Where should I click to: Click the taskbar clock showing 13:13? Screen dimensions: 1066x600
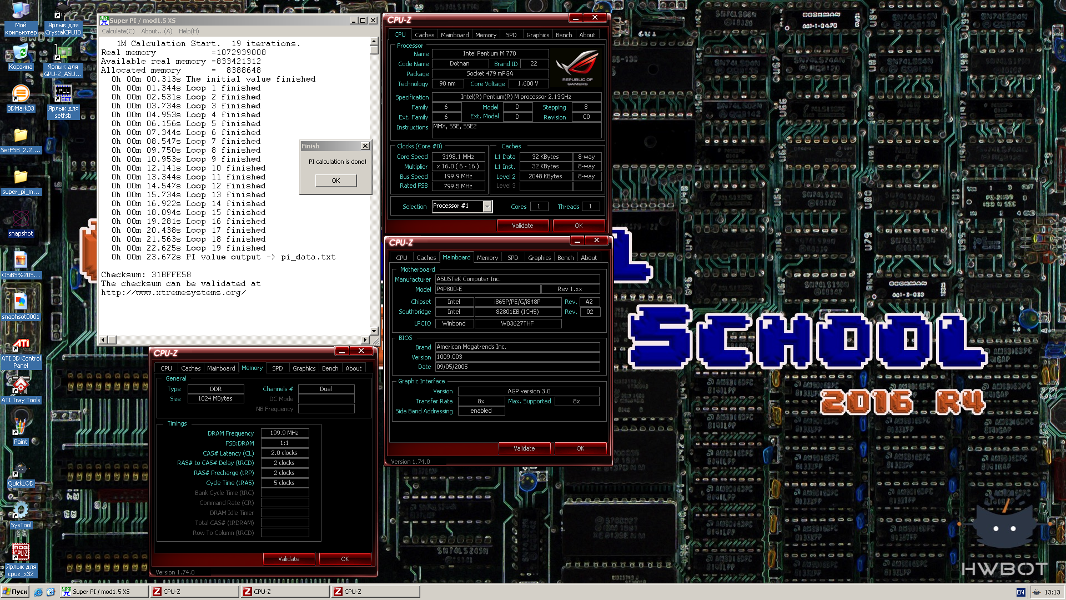1052,592
